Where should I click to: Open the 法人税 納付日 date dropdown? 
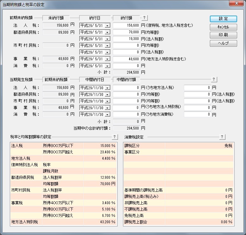[107, 25]
